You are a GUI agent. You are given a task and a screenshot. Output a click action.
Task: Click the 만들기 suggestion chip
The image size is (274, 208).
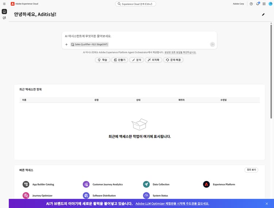pyautogui.click(x=120, y=60)
